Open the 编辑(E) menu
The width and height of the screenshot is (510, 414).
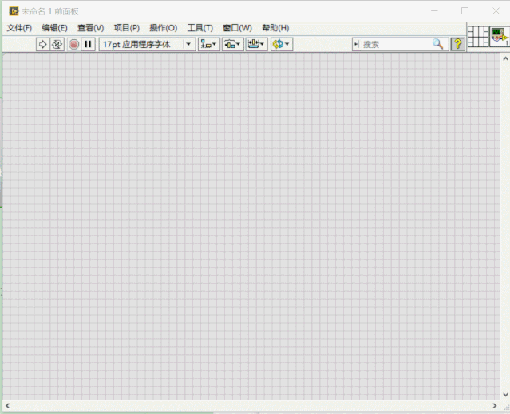pyautogui.click(x=54, y=28)
